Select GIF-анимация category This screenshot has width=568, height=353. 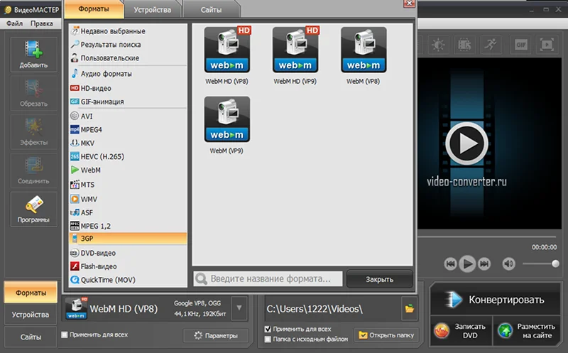(128, 102)
